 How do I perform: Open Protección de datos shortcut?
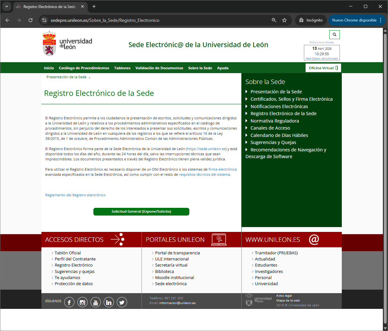73,284
